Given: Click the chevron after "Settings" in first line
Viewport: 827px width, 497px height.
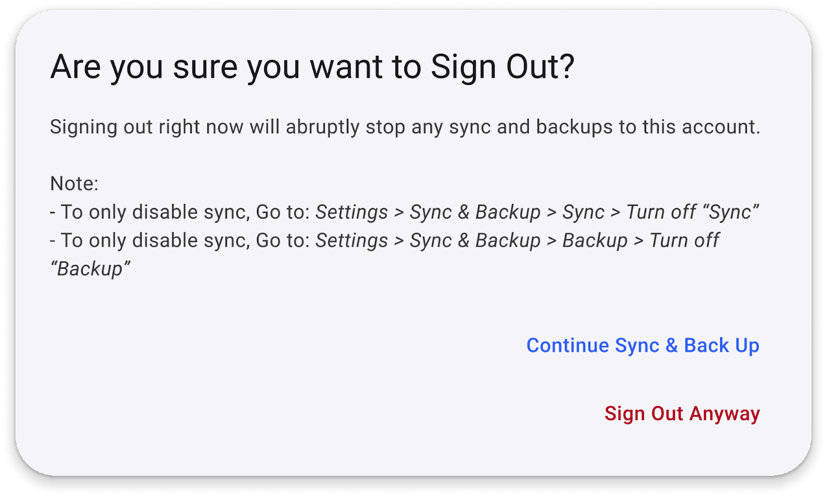Looking at the screenshot, I should 399,212.
